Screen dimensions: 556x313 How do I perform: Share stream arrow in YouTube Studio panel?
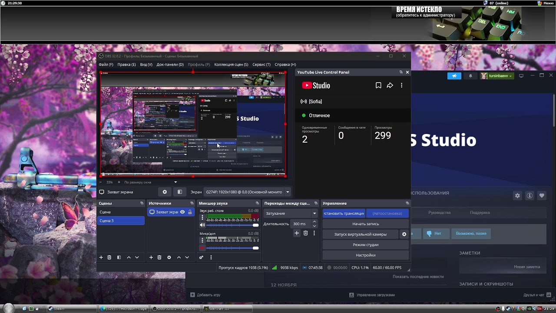pyautogui.click(x=390, y=86)
